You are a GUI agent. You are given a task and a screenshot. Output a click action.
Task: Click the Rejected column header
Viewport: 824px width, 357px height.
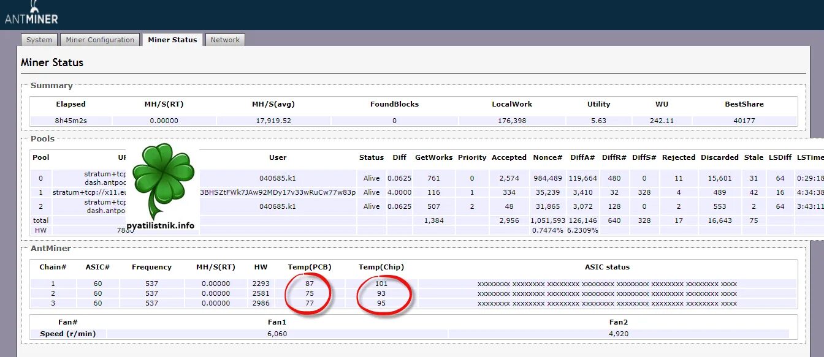[x=679, y=157]
